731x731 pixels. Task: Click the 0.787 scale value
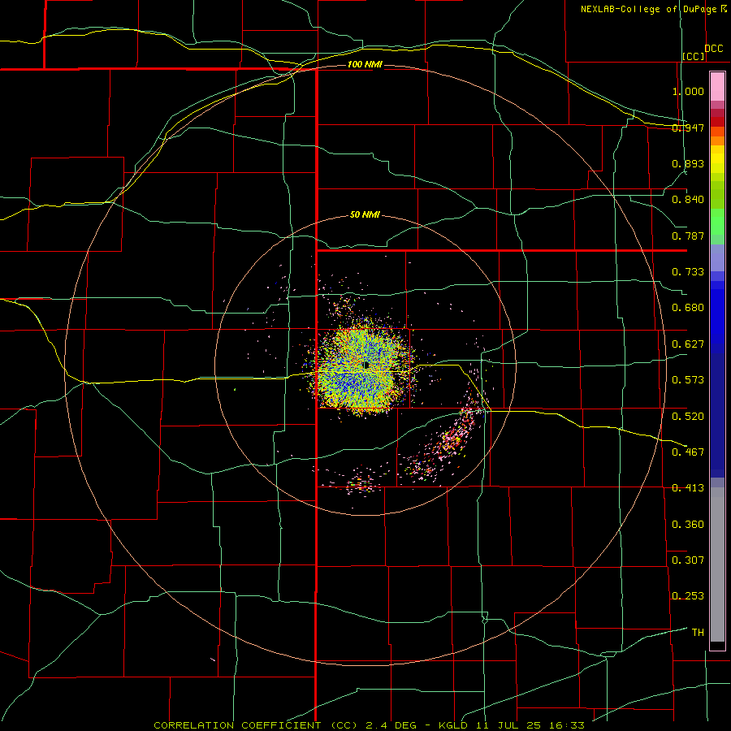point(688,236)
